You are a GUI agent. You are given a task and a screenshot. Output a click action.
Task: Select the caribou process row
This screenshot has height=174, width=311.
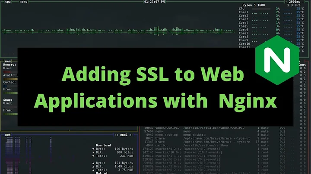[x=225, y=145]
